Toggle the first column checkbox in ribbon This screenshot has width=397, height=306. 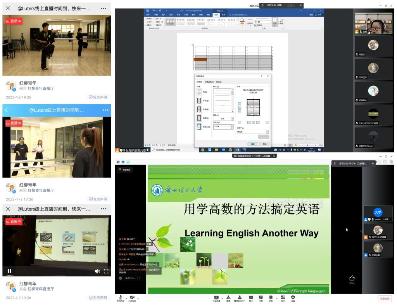[154, 19]
